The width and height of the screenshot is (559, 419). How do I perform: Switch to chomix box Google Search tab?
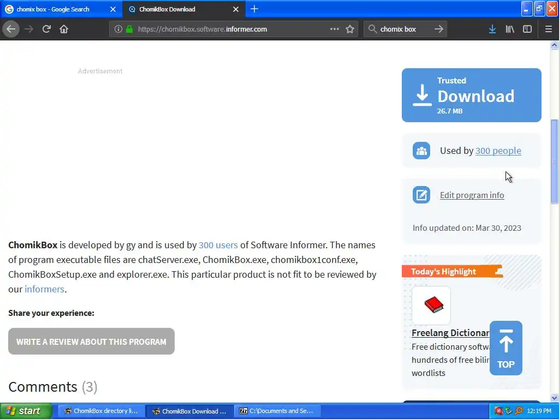point(61,9)
